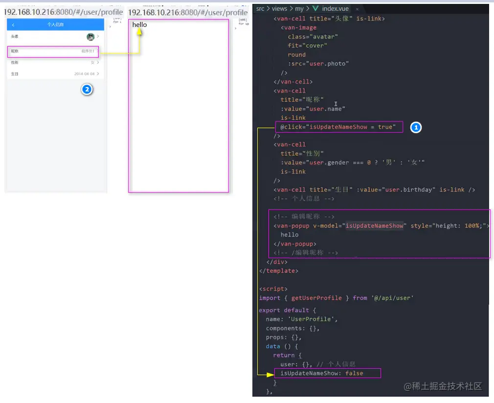This screenshot has height=403, width=494.
Task: Click the </van-popup> closing tag
Action: [294, 244]
